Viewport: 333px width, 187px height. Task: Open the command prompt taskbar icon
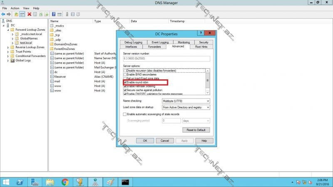coord(125,182)
